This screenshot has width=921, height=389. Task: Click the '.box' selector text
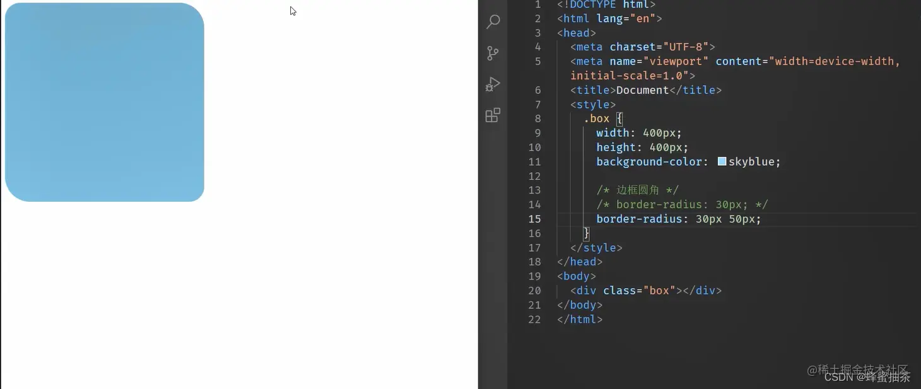[597, 119]
